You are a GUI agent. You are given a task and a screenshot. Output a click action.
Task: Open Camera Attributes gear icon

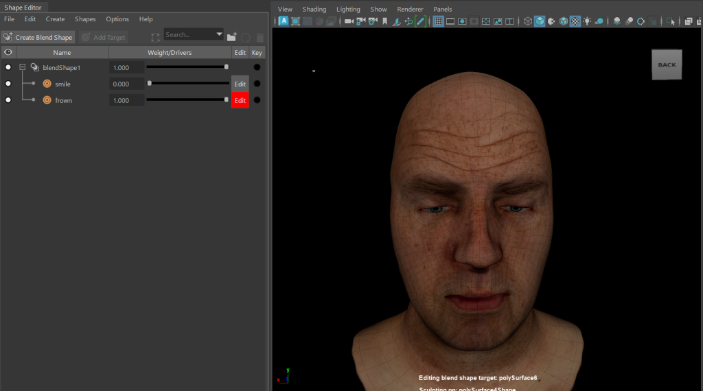point(373,21)
